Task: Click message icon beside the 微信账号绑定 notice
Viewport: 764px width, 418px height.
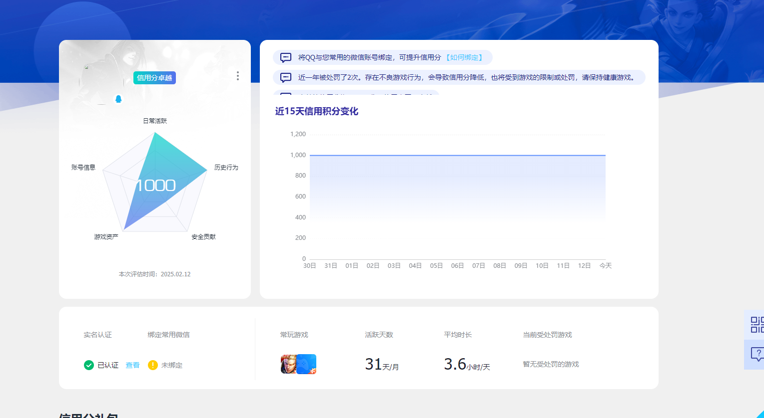Action: (x=286, y=57)
